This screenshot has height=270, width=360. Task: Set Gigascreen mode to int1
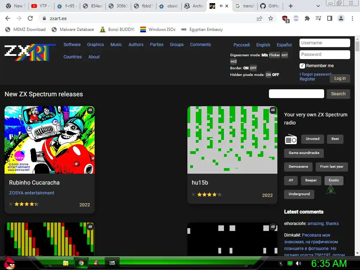click(x=284, y=55)
